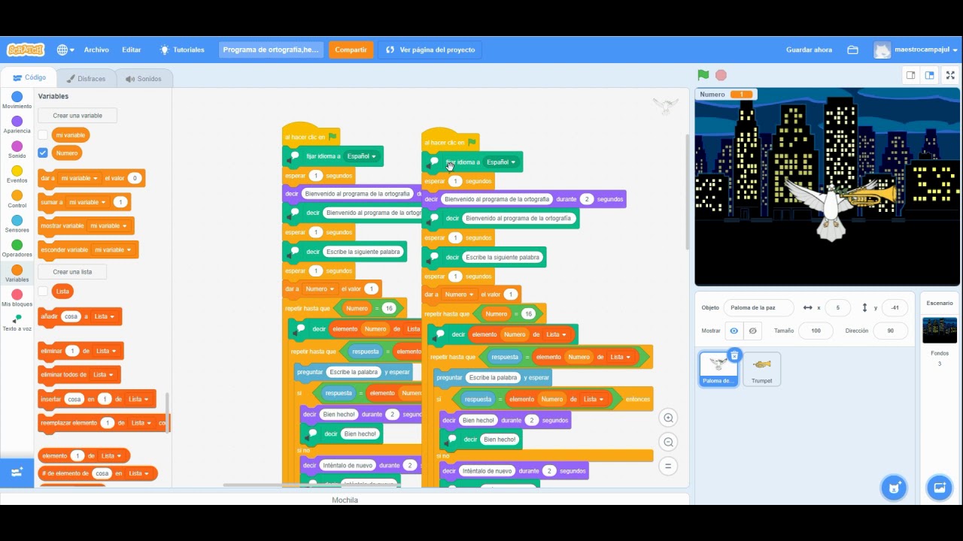963x541 pixels.
Task: Switch to the Sonidos tab
Action: (144, 78)
